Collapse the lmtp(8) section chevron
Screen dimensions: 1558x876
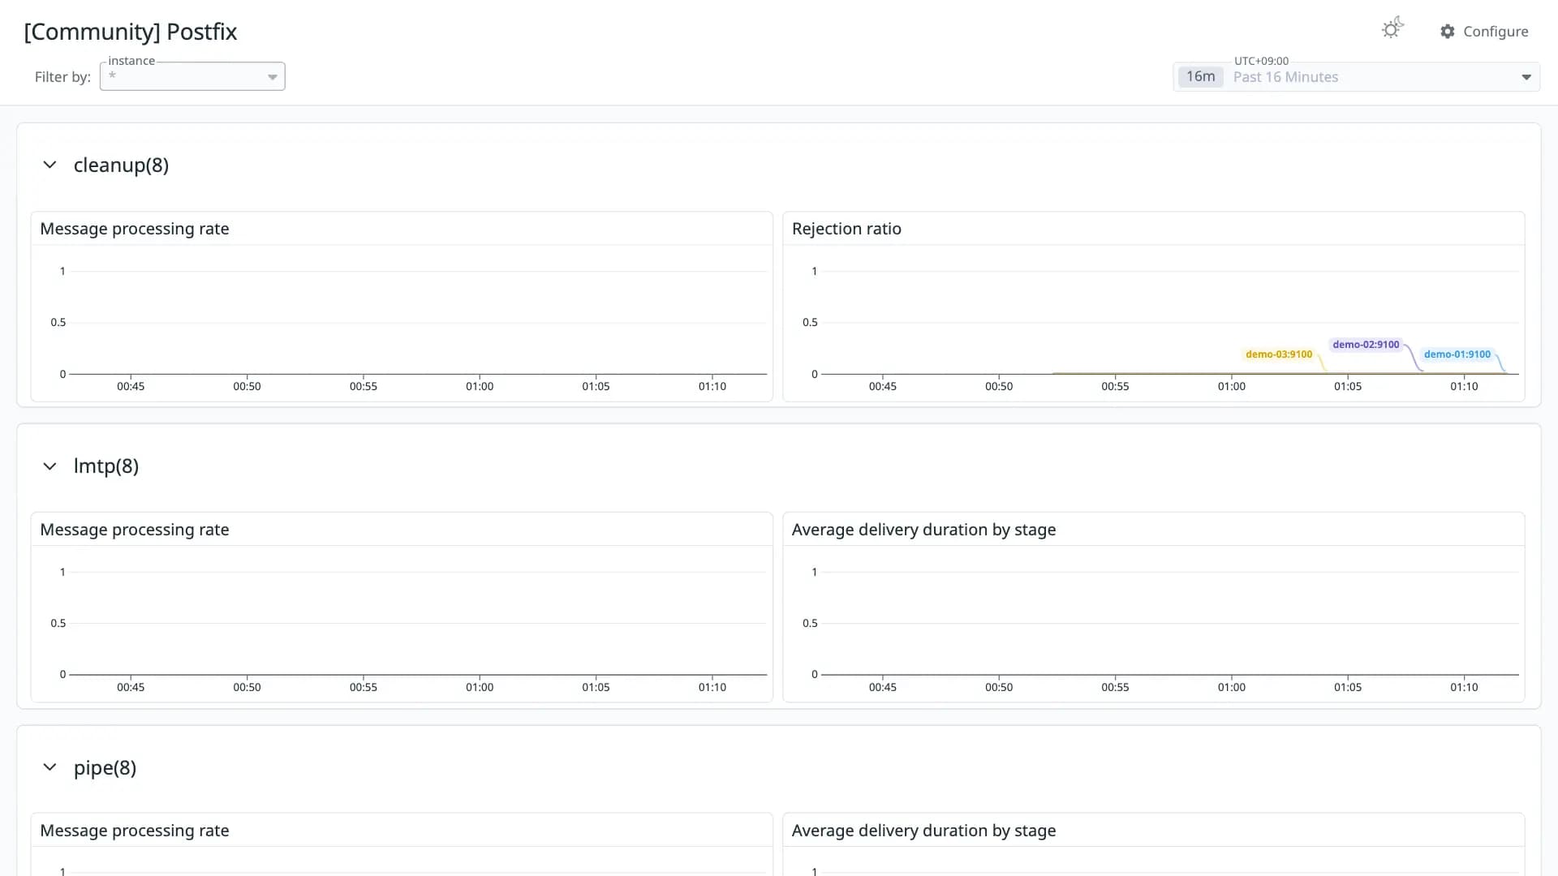point(49,466)
